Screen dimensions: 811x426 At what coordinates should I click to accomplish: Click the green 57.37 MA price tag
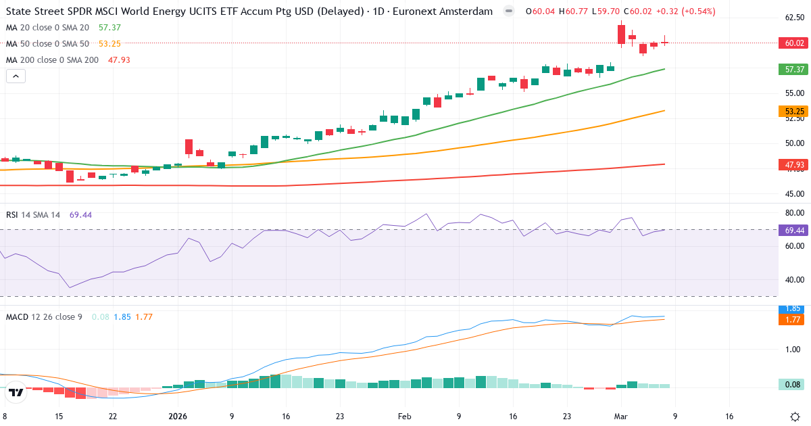tap(794, 69)
